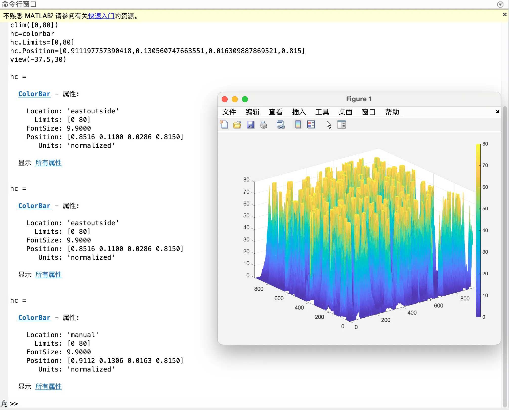Close Figure 1 with the red button
Screen dimensions: 509x410
click(x=225, y=99)
